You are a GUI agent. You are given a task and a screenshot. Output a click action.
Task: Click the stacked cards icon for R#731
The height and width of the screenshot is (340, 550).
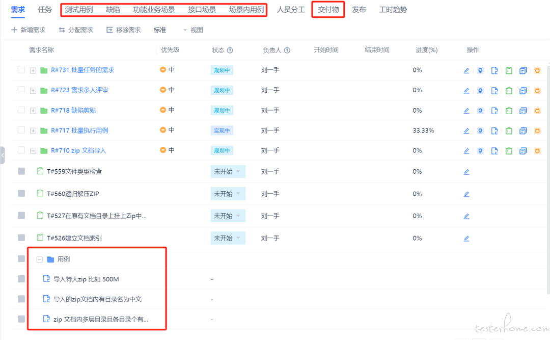point(522,70)
